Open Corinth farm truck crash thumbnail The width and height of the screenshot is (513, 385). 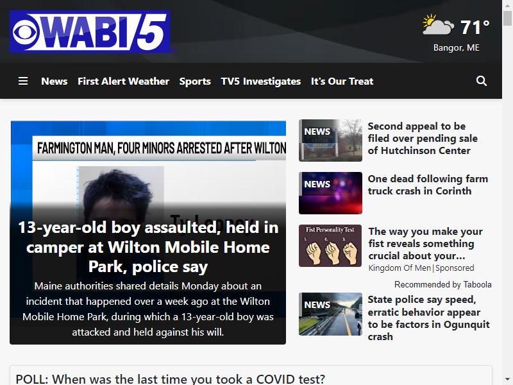point(330,193)
